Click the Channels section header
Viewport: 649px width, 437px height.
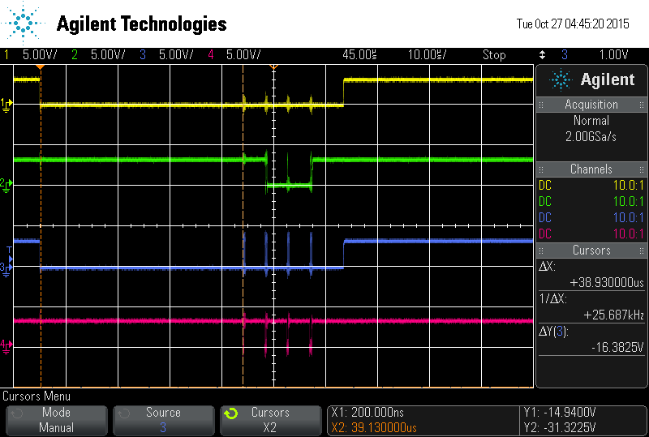click(591, 169)
